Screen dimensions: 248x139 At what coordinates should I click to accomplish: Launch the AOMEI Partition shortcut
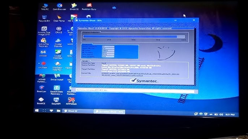coord(42,78)
